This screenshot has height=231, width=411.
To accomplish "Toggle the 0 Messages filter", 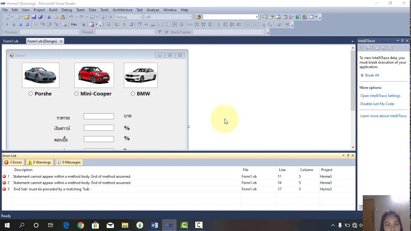I will 69,162.
